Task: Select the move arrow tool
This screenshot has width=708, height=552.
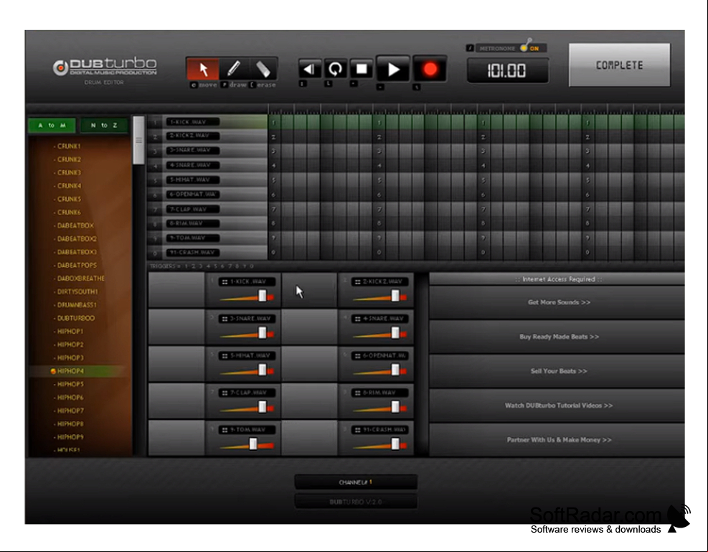Action: [203, 69]
